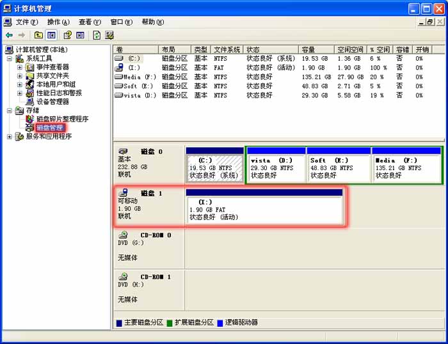The image size is (448, 344).
Task: Click the Properties/help toolbar icon
Action: pos(67,35)
